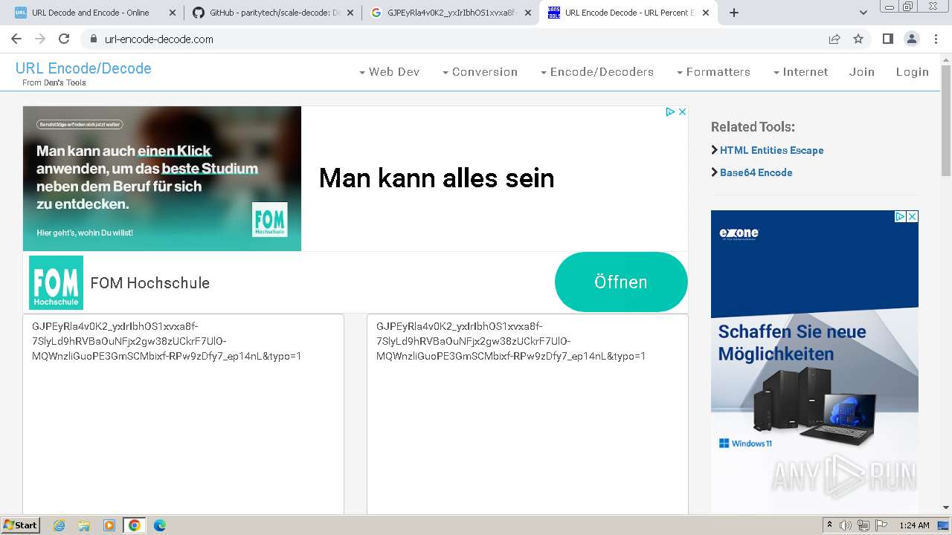
Task: Click the AdChoices icon on FOM banner
Action: (670, 111)
